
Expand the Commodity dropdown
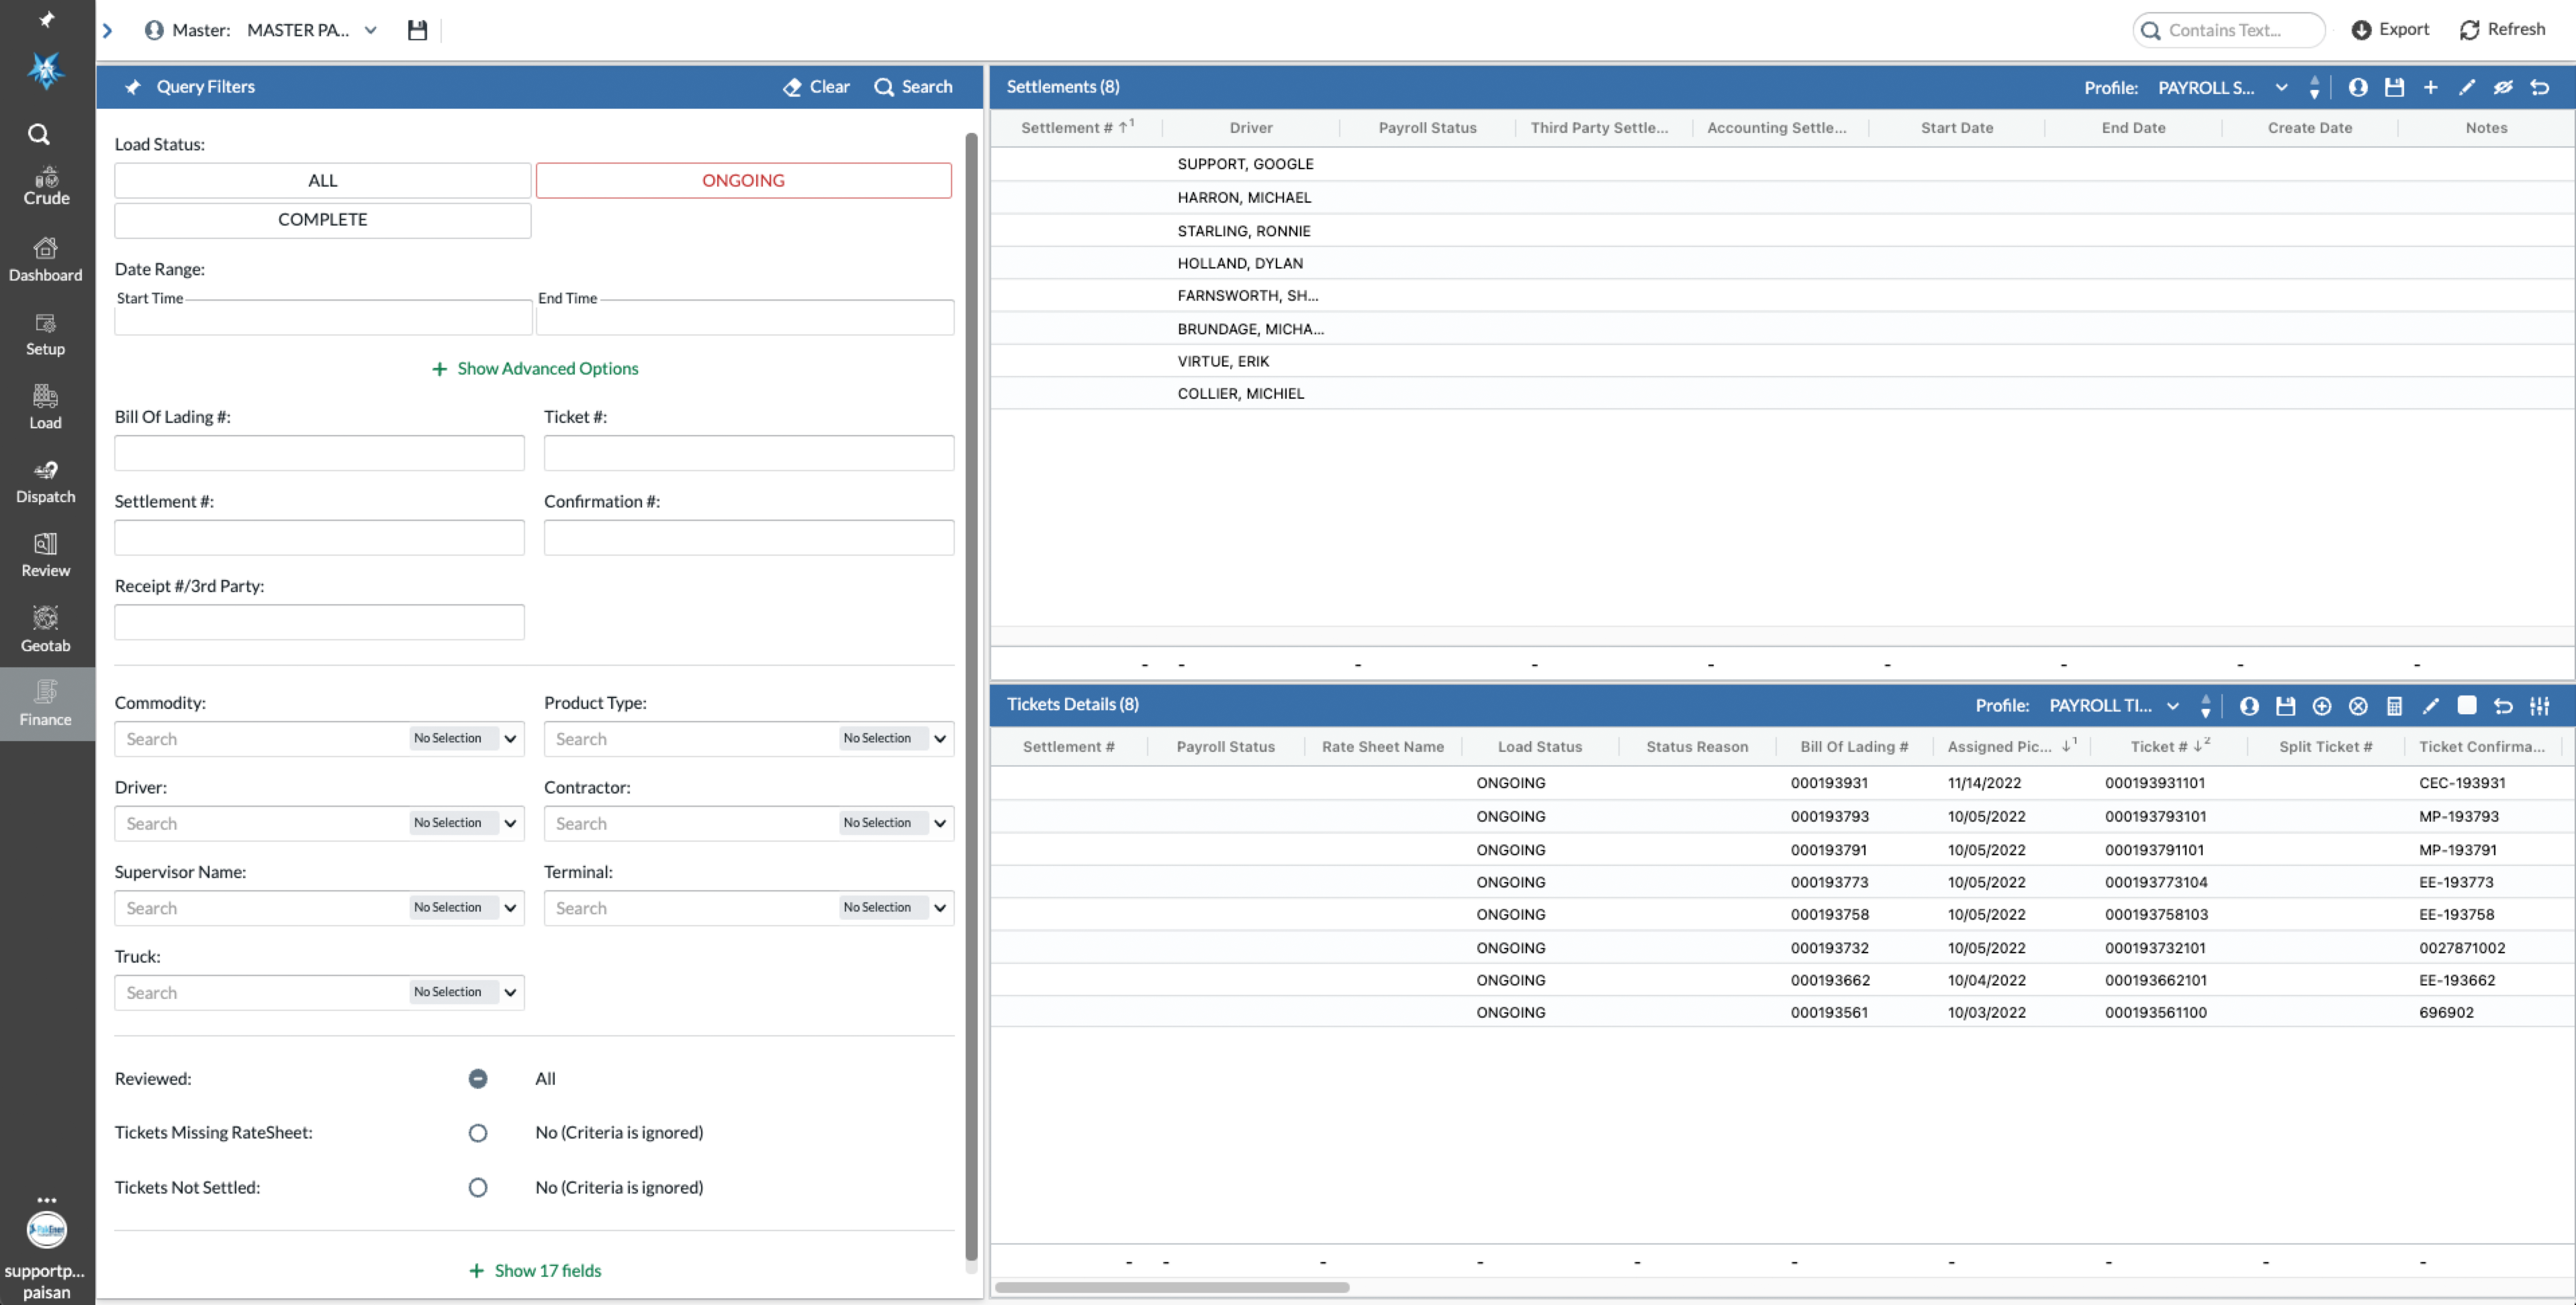pos(510,739)
